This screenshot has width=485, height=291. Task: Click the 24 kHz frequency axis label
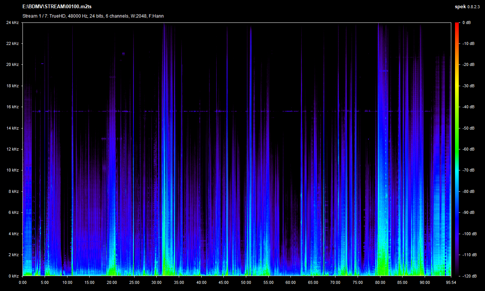(12, 23)
